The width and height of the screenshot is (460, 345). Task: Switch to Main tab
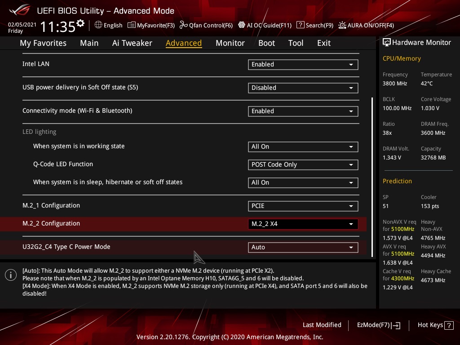click(x=89, y=43)
